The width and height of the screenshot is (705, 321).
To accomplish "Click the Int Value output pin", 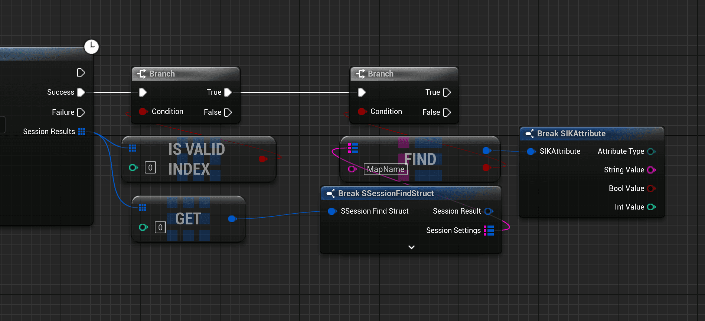I will (x=651, y=207).
